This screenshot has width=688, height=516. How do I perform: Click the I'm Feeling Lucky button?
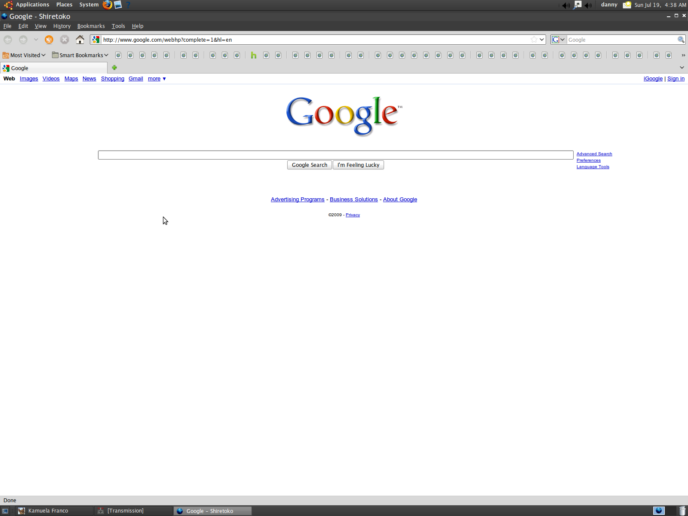click(x=358, y=165)
